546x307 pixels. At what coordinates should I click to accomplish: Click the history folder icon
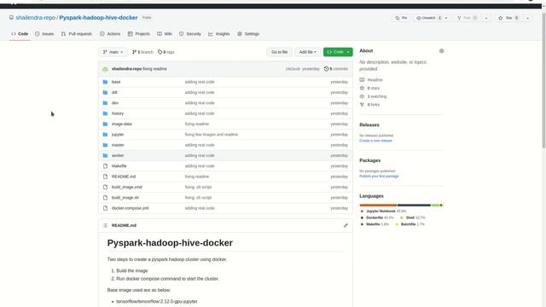tap(105, 113)
